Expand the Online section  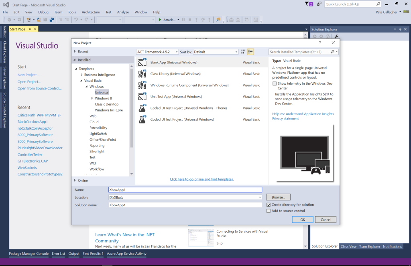click(x=75, y=180)
